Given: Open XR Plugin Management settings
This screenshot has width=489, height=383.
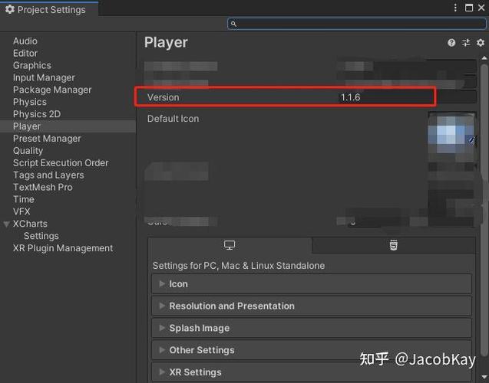Looking at the screenshot, I should (63, 248).
